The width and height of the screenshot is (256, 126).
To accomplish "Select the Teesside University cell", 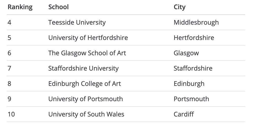I will 77,22.
